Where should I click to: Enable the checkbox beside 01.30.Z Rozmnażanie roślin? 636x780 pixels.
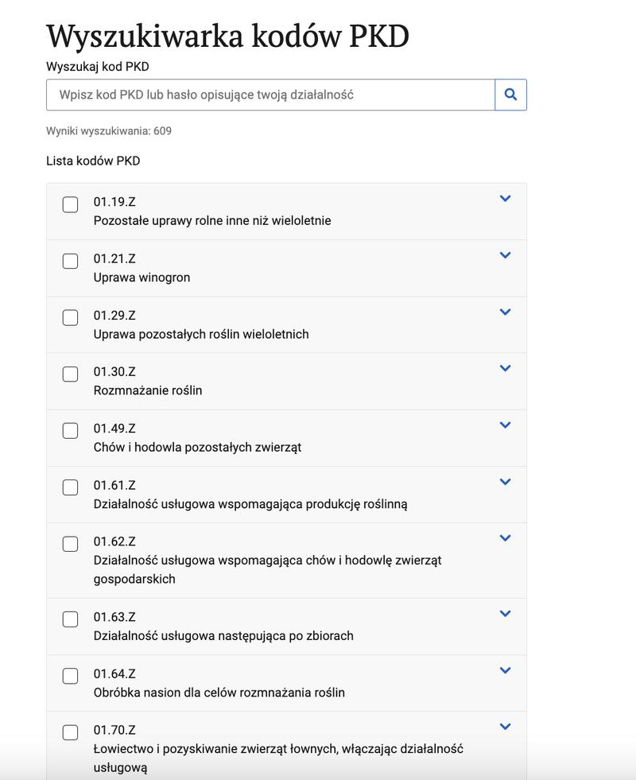(x=70, y=375)
